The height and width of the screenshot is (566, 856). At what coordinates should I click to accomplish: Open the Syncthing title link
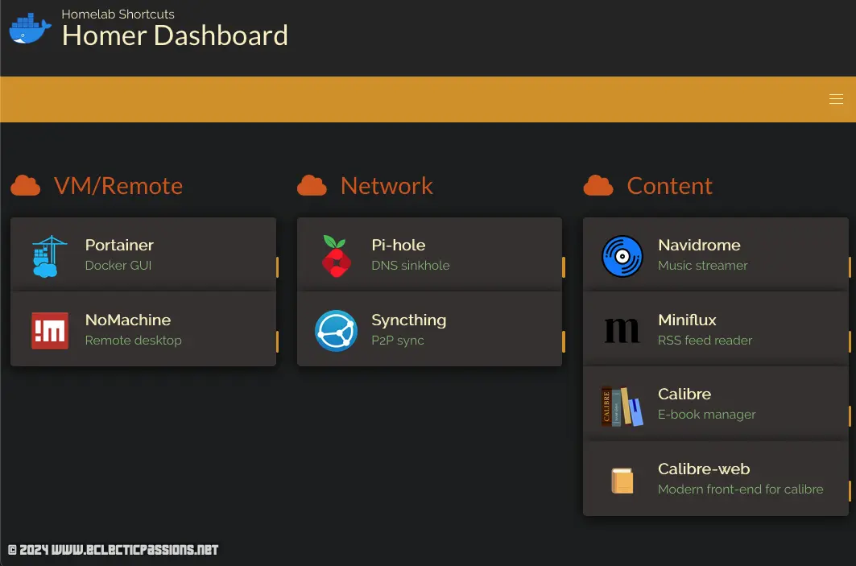tap(408, 320)
